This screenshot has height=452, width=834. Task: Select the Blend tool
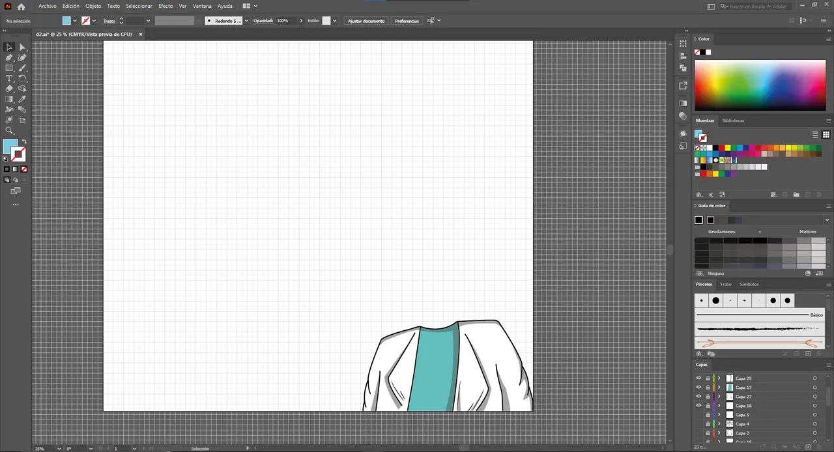[x=22, y=109]
